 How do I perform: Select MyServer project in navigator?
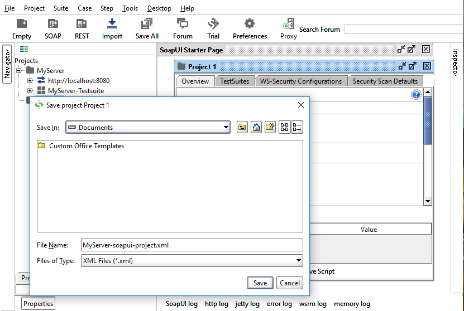(x=50, y=71)
